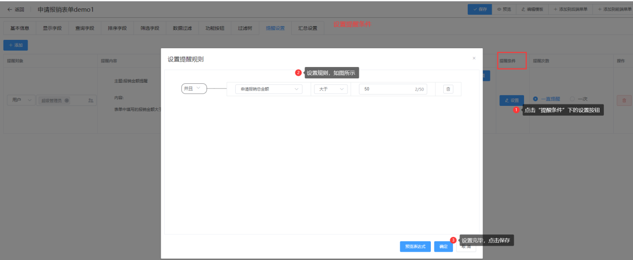Image resolution: width=633 pixels, height=260 pixels.
Task: Open 预览 with the eye icon
Action: coord(504,9)
